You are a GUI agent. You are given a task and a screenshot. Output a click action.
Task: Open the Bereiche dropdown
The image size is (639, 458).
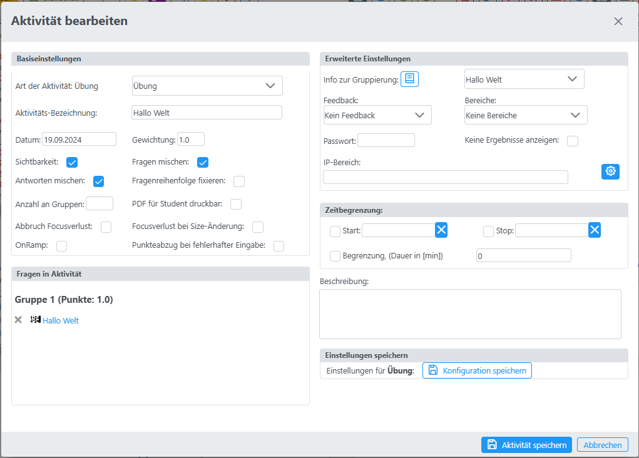point(526,115)
